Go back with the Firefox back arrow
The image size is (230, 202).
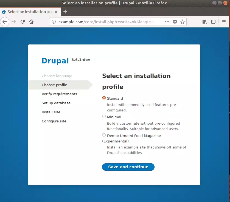coord(5,22)
